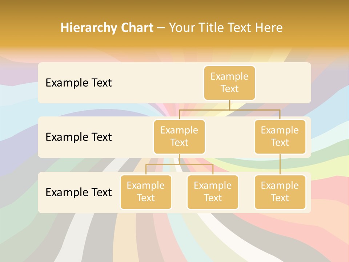
Task: Click the rightmost box in the bottom row
Action: coord(280,192)
